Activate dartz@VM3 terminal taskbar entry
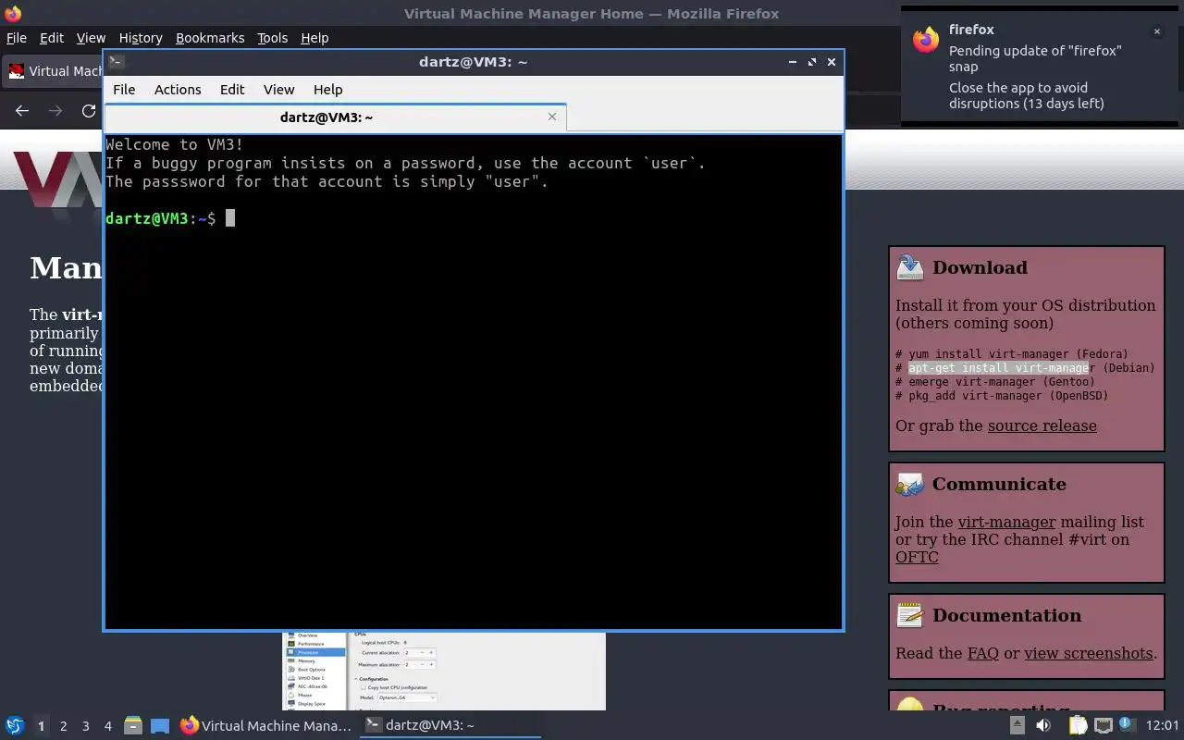This screenshot has height=740, width=1184. (x=450, y=726)
